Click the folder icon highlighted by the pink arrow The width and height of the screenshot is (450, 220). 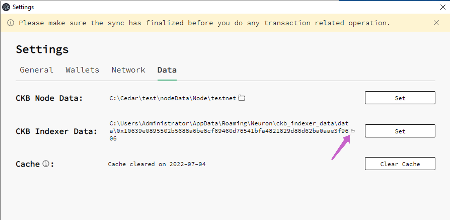[353, 131]
